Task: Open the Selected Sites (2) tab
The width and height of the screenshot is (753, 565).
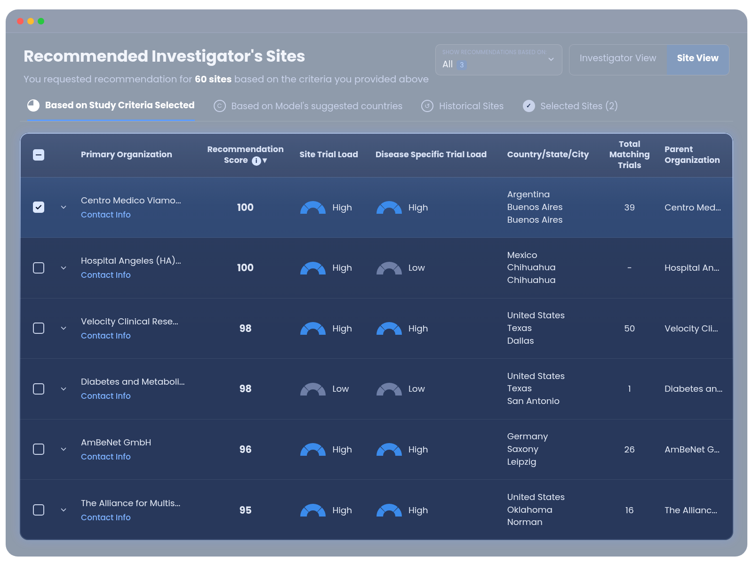Action: (570, 106)
